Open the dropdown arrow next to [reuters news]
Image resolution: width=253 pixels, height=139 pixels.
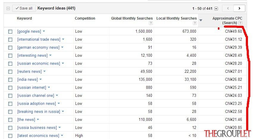click(x=44, y=72)
